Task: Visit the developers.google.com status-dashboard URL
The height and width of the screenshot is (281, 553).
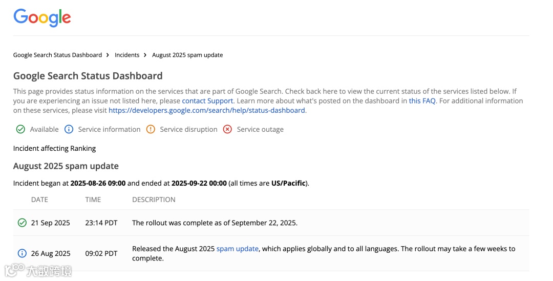Action: click(207, 110)
